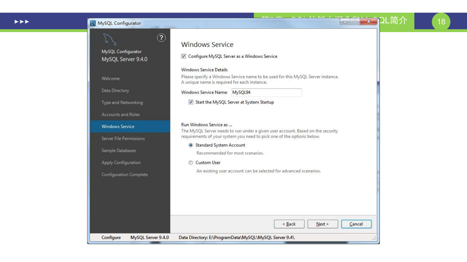The height and width of the screenshot is (262, 467).
Task: Select the Custom User option
Action: coord(191,162)
